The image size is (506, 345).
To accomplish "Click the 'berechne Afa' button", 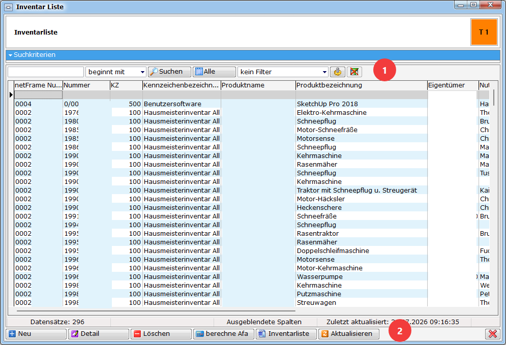I will click(x=224, y=334).
